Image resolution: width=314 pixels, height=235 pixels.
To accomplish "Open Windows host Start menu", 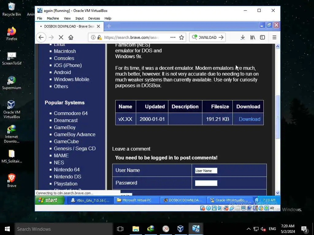I will click(7, 229).
